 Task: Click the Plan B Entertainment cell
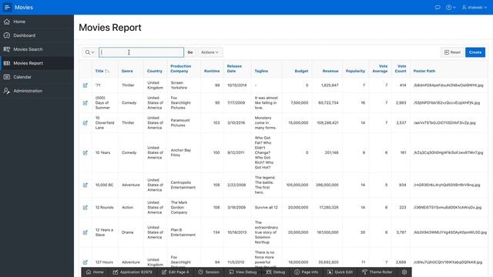click(183, 232)
